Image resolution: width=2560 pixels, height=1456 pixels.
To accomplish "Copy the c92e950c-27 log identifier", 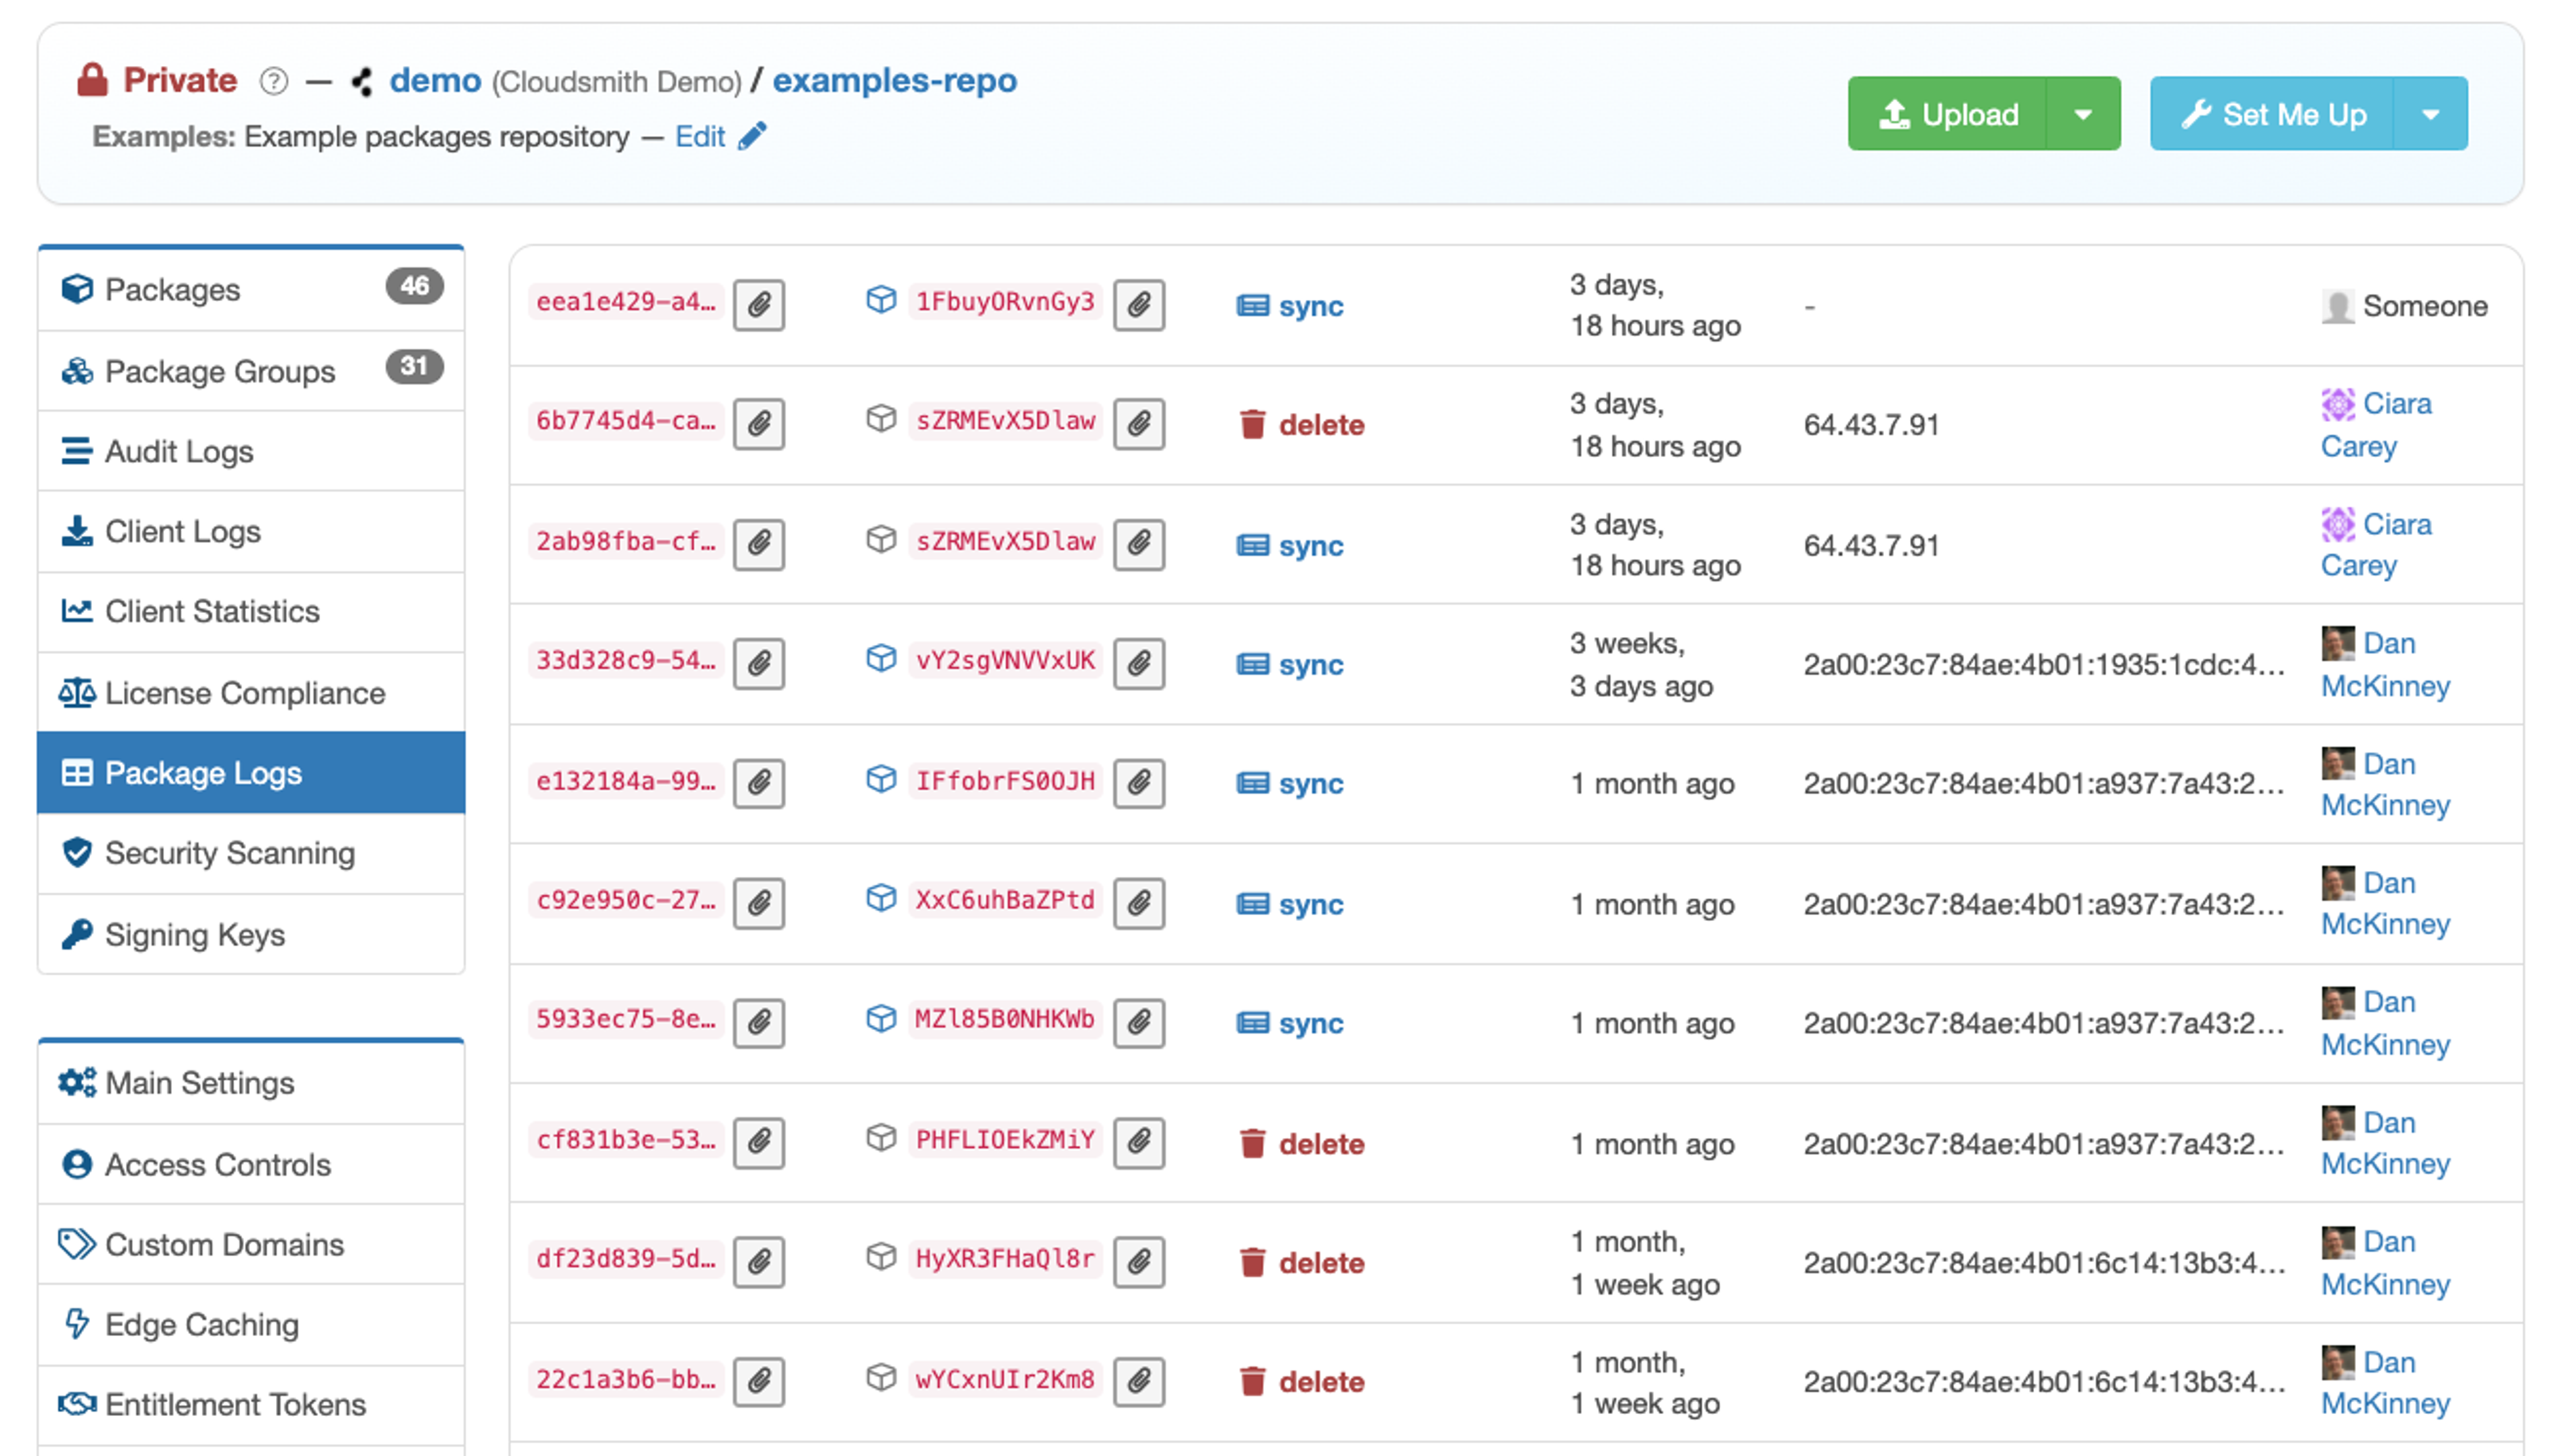I will coord(758,903).
